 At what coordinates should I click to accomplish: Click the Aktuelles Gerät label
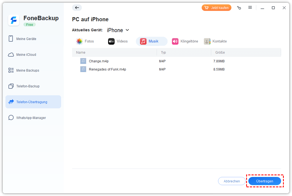coord(87,30)
